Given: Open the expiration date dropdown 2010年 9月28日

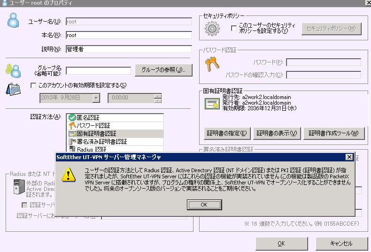Looking at the screenshot, I should pos(96,98).
